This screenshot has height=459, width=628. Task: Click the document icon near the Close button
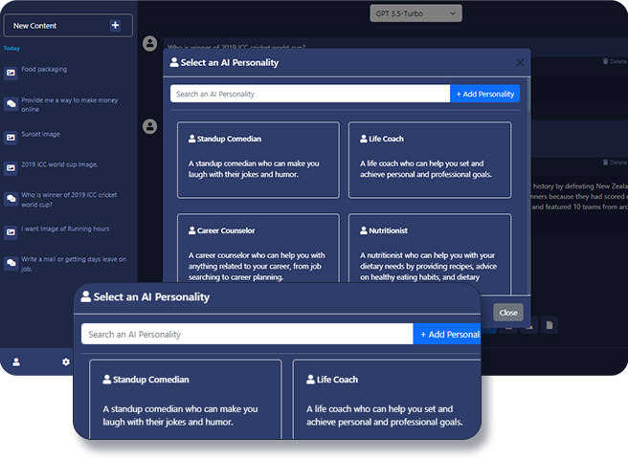point(549,325)
